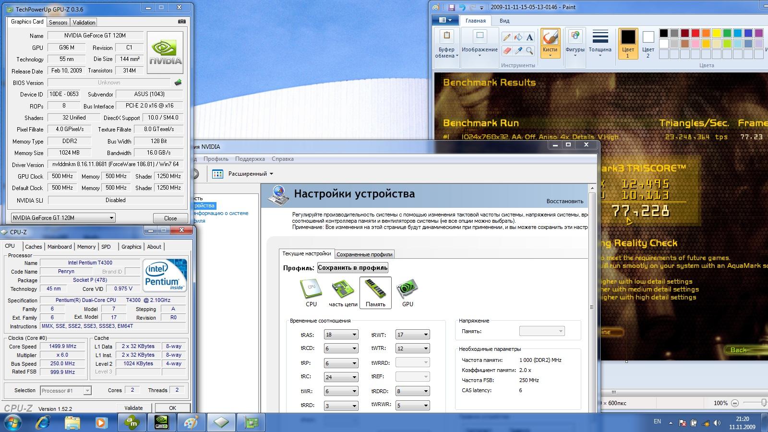The image size is (768, 432).
Task: Open the tRP timing dropdown
Action: [x=341, y=363]
